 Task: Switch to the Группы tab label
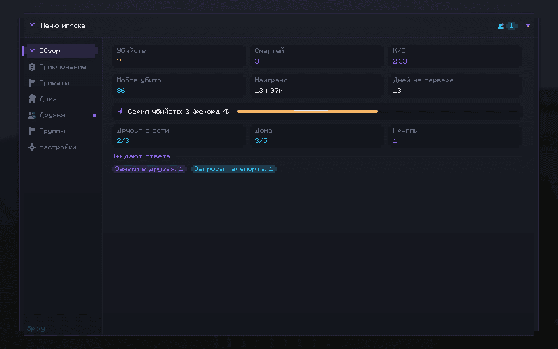click(x=52, y=131)
